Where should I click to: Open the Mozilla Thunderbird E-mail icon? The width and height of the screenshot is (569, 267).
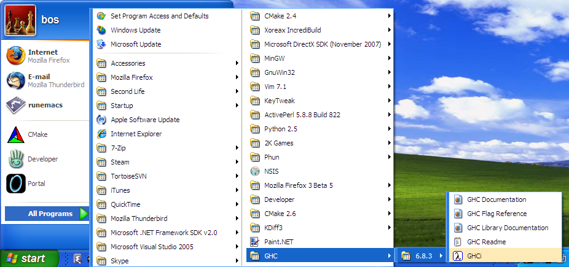tap(15, 80)
